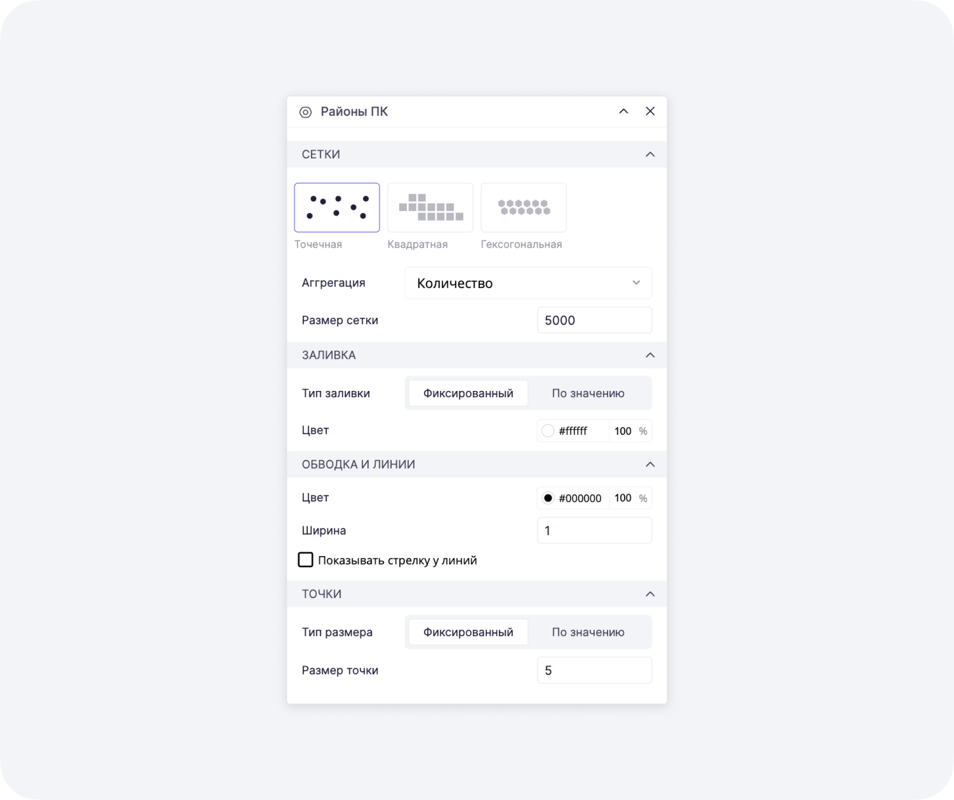Close the Районы ПК panel
Screen dimensions: 954x800
click(651, 111)
